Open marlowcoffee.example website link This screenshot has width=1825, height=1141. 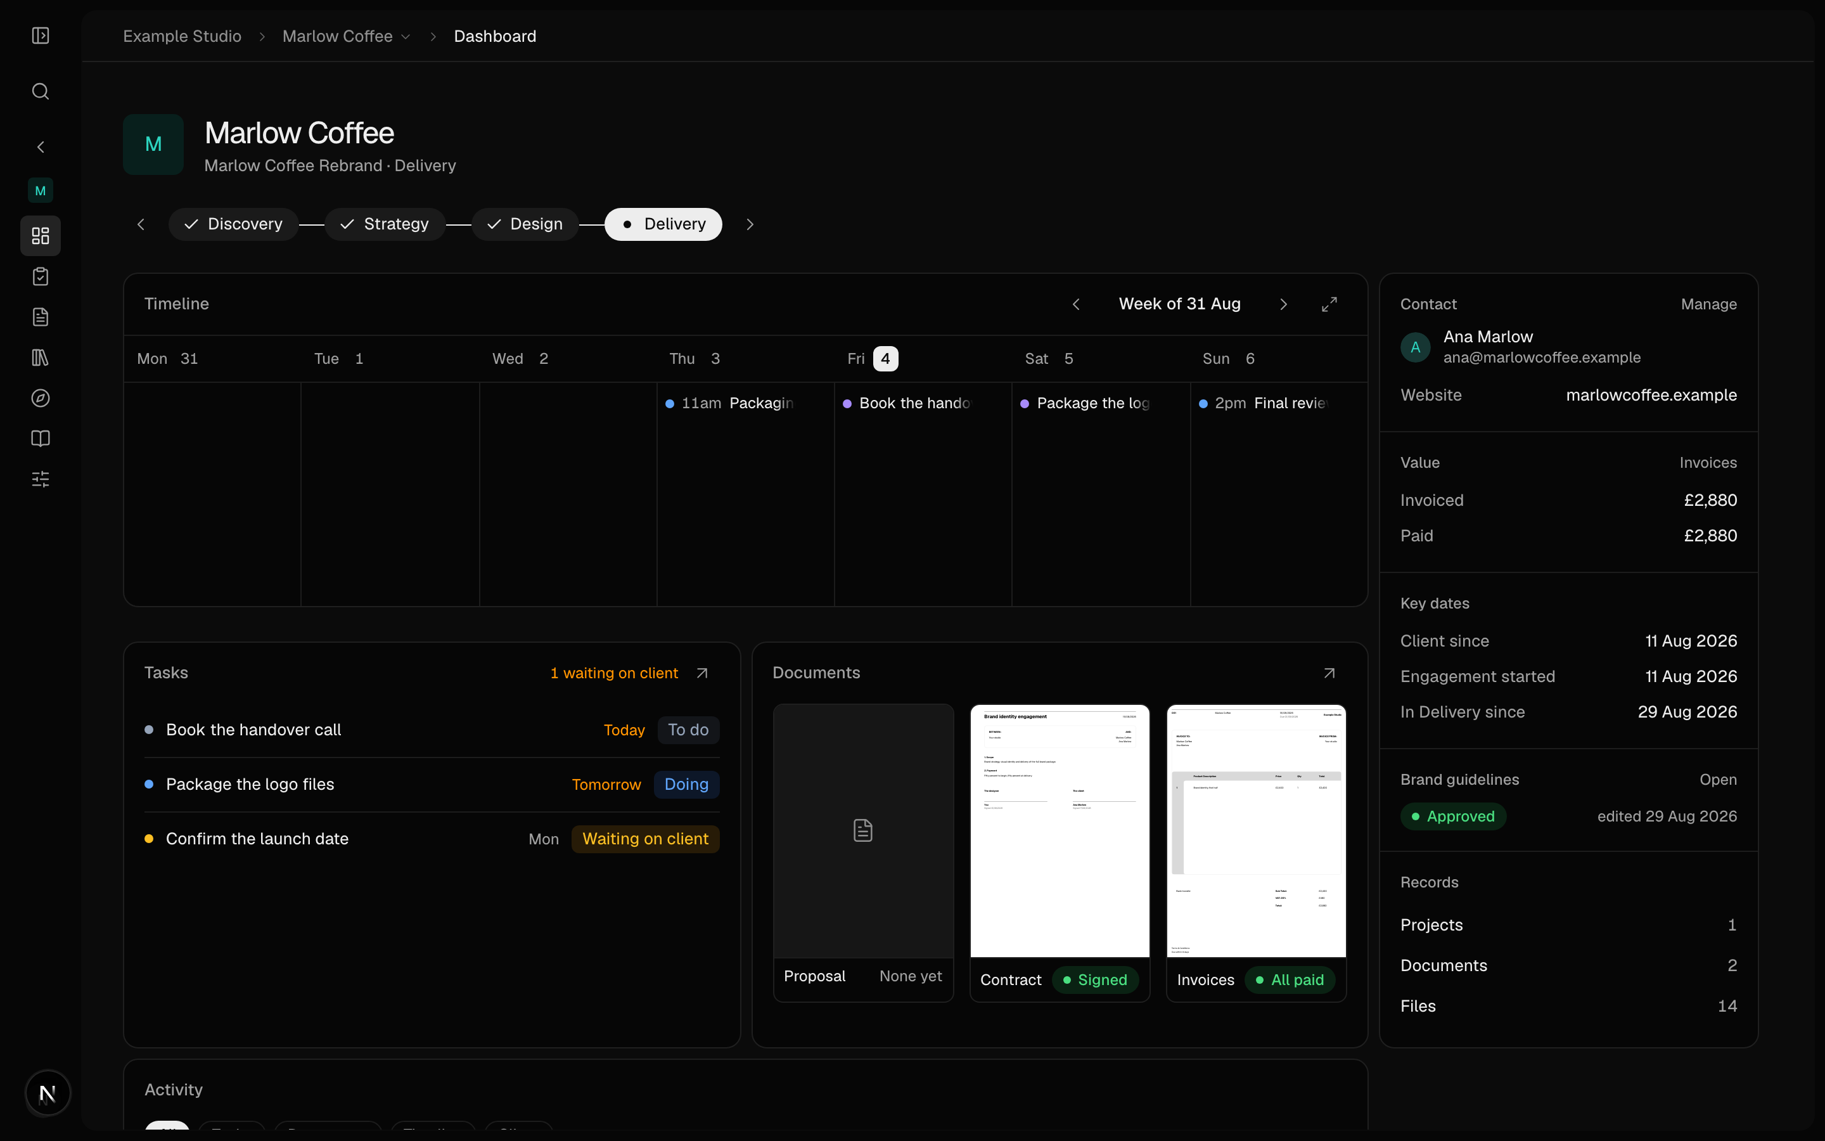[1651, 396]
